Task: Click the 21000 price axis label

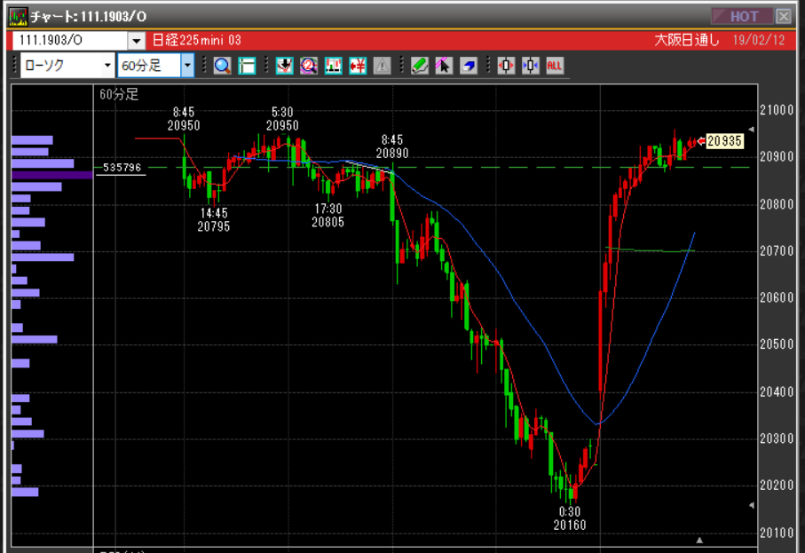Action: pos(777,110)
